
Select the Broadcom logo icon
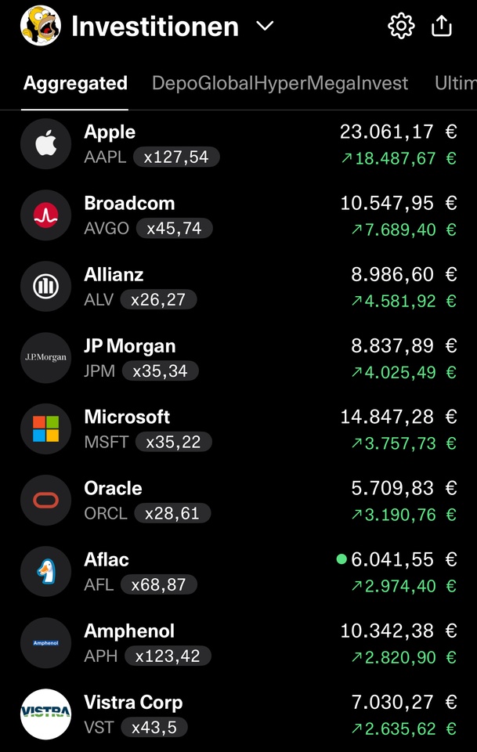click(x=46, y=215)
